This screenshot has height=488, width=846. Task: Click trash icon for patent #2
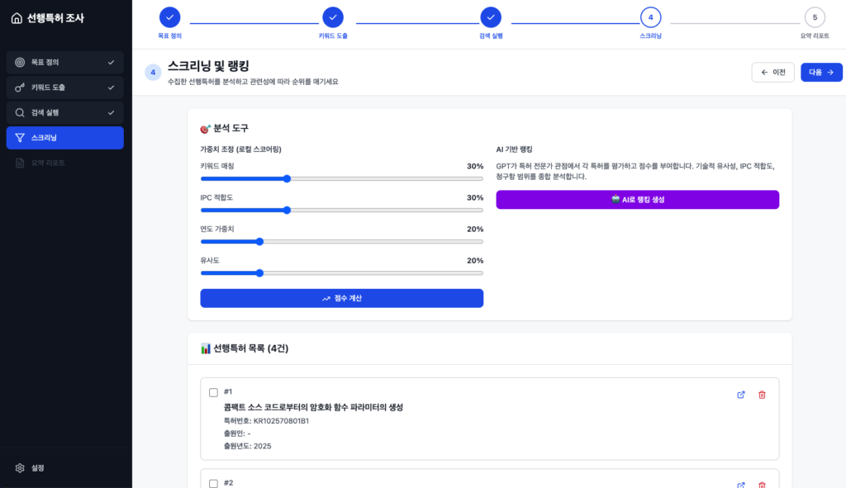pyautogui.click(x=762, y=485)
